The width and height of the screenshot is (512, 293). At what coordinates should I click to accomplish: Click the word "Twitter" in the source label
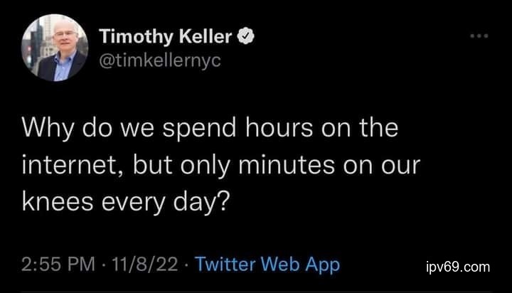pos(225,265)
